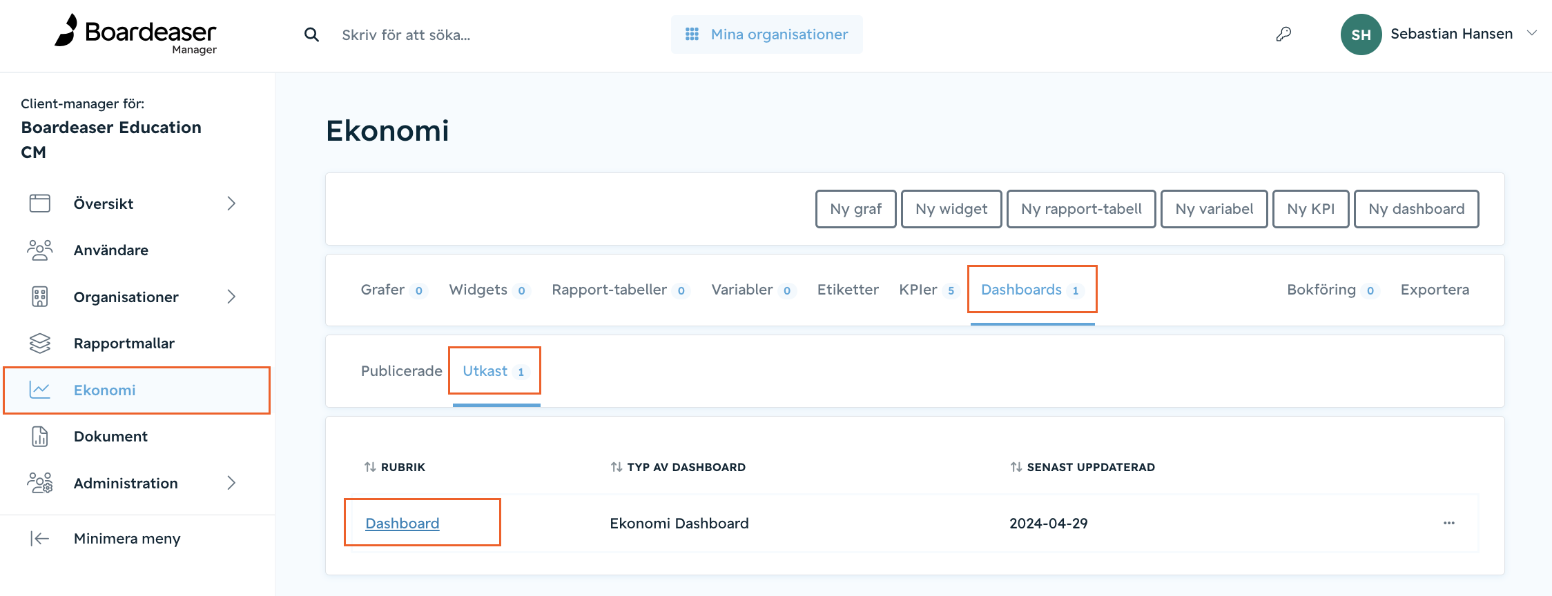Click the Boardeaser Education CM heading
Viewport: 1552px width, 596px height.
point(111,139)
